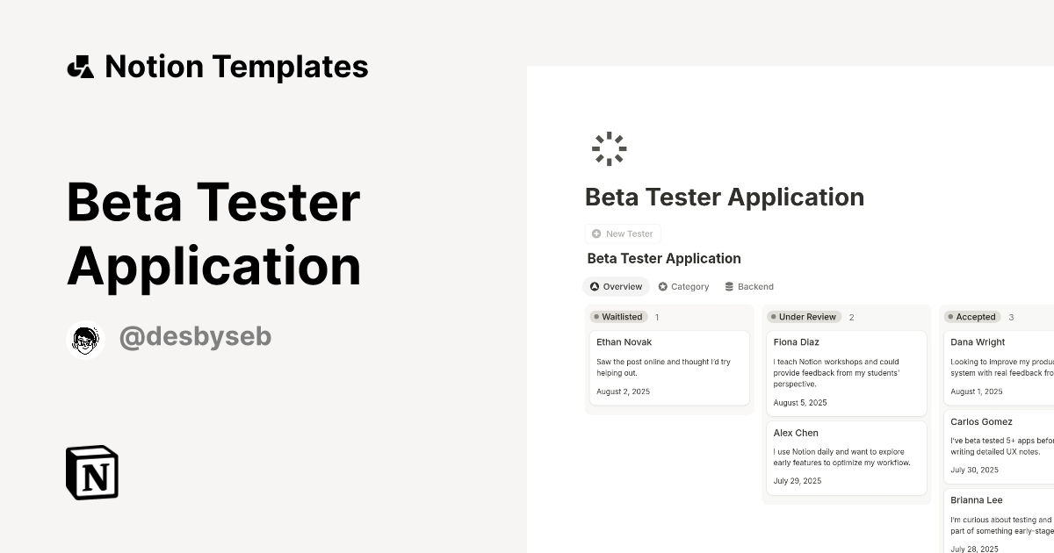Viewport: 1054px width, 553px height.
Task: Click the Category view gear icon
Action: pyautogui.click(x=661, y=286)
